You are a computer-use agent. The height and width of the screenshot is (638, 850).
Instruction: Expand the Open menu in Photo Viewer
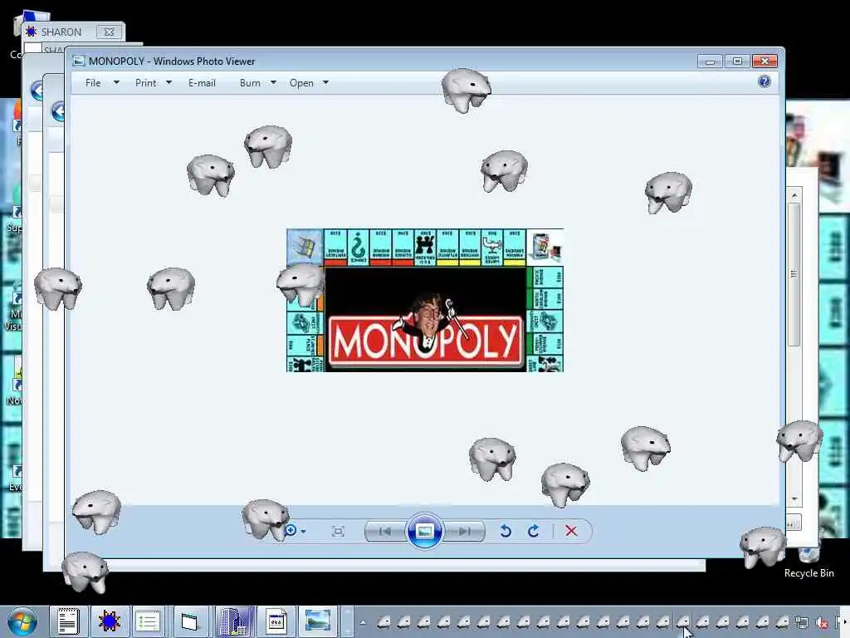click(309, 83)
